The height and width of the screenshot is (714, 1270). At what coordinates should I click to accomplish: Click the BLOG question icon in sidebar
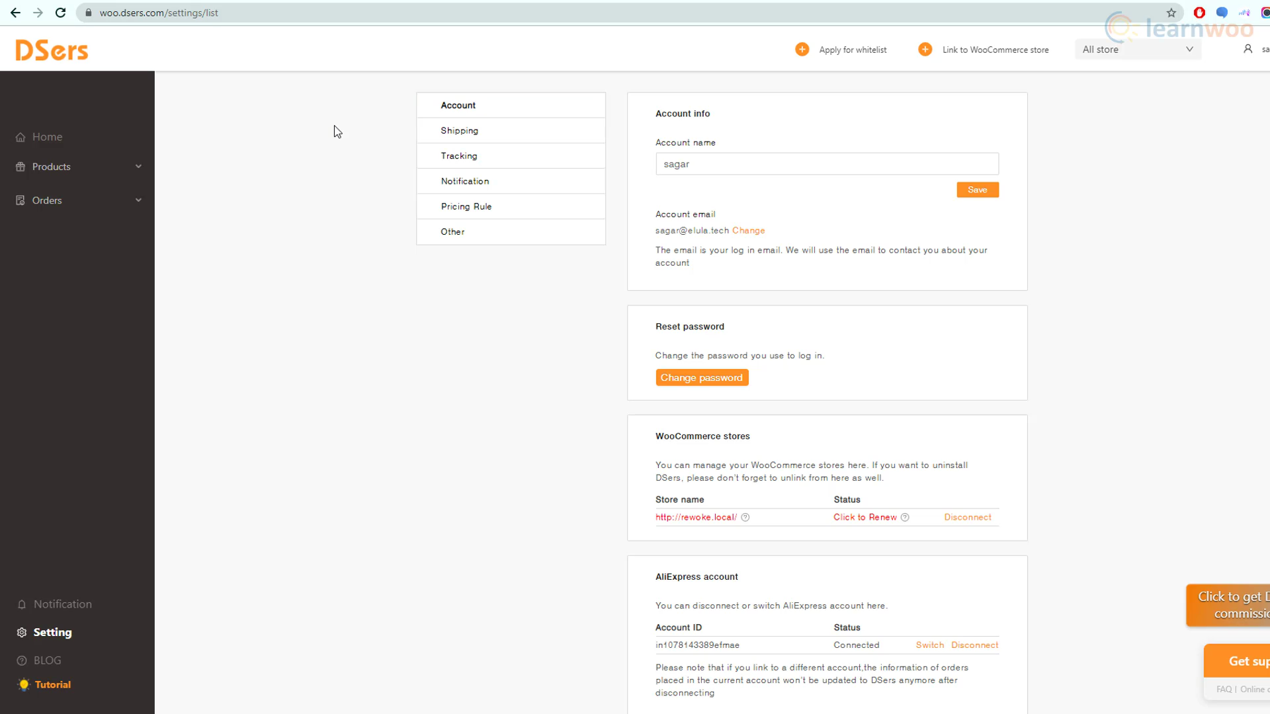click(x=22, y=660)
